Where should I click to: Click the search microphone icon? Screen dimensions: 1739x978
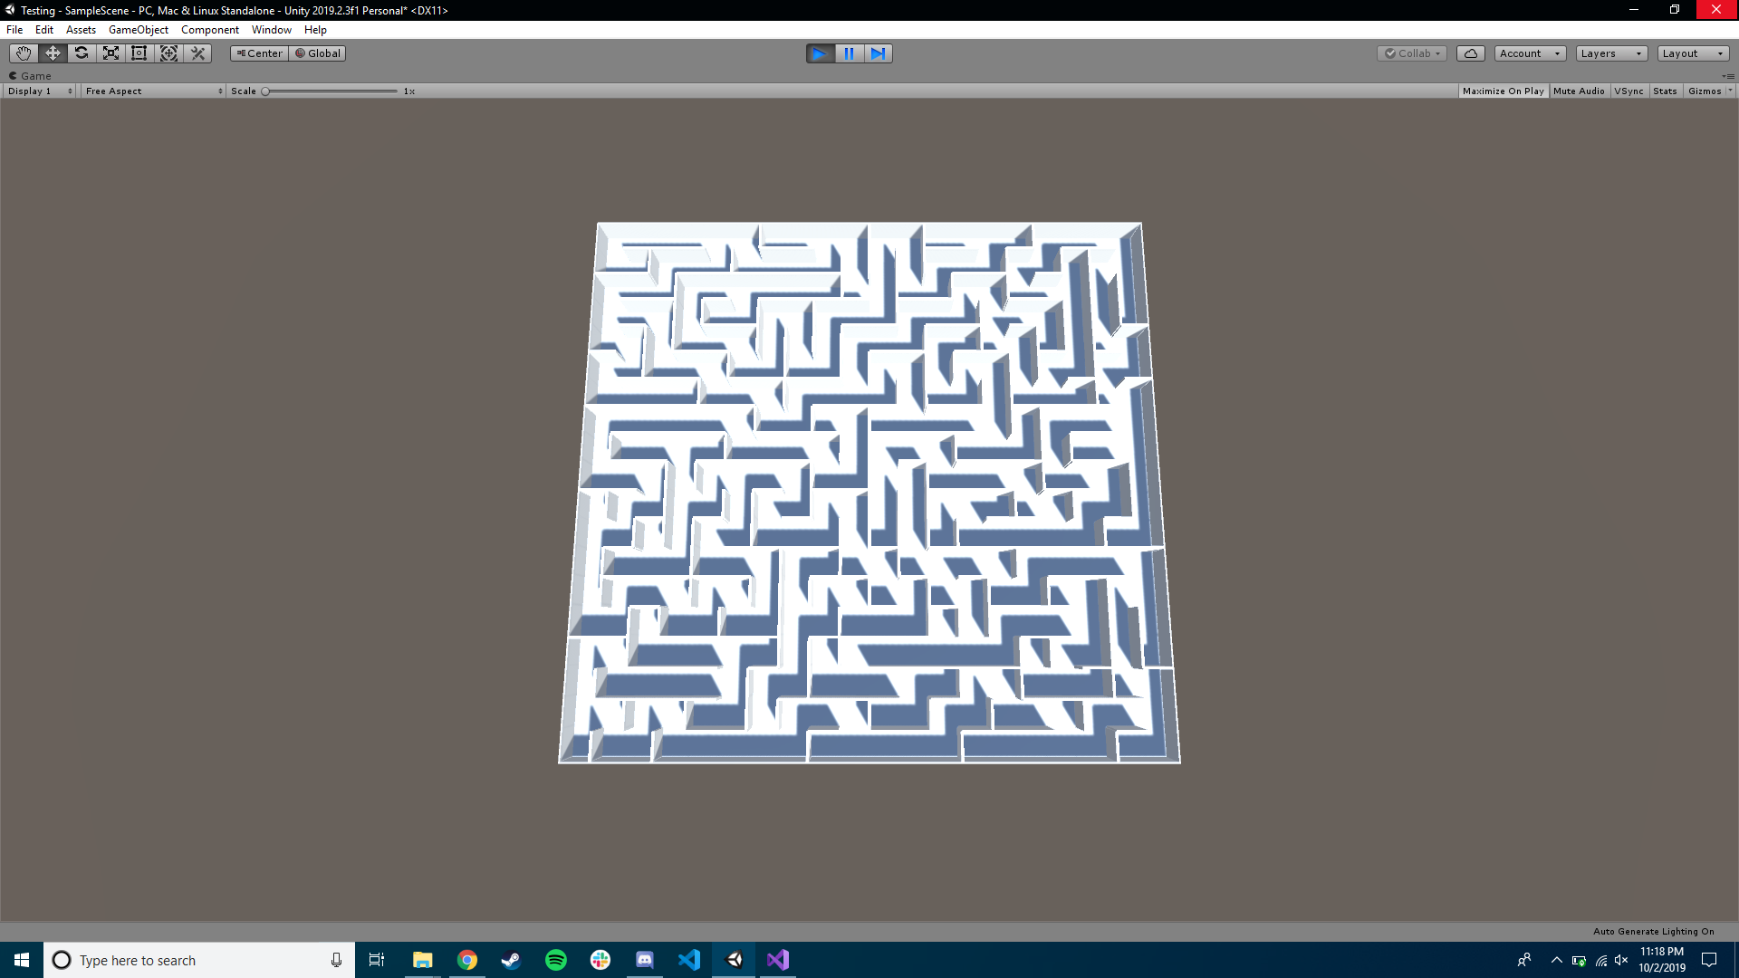(336, 960)
